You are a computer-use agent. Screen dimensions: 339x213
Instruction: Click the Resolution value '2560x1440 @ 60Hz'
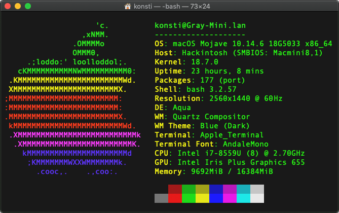pos(246,98)
